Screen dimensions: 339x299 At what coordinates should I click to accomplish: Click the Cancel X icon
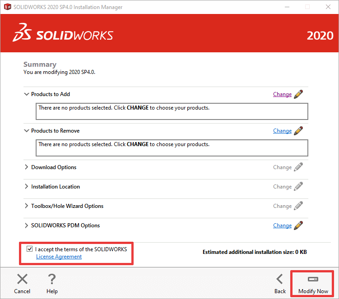pos(22,279)
